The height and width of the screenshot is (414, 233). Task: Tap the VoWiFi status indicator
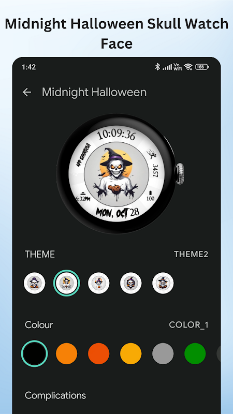click(x=178, y=67)
